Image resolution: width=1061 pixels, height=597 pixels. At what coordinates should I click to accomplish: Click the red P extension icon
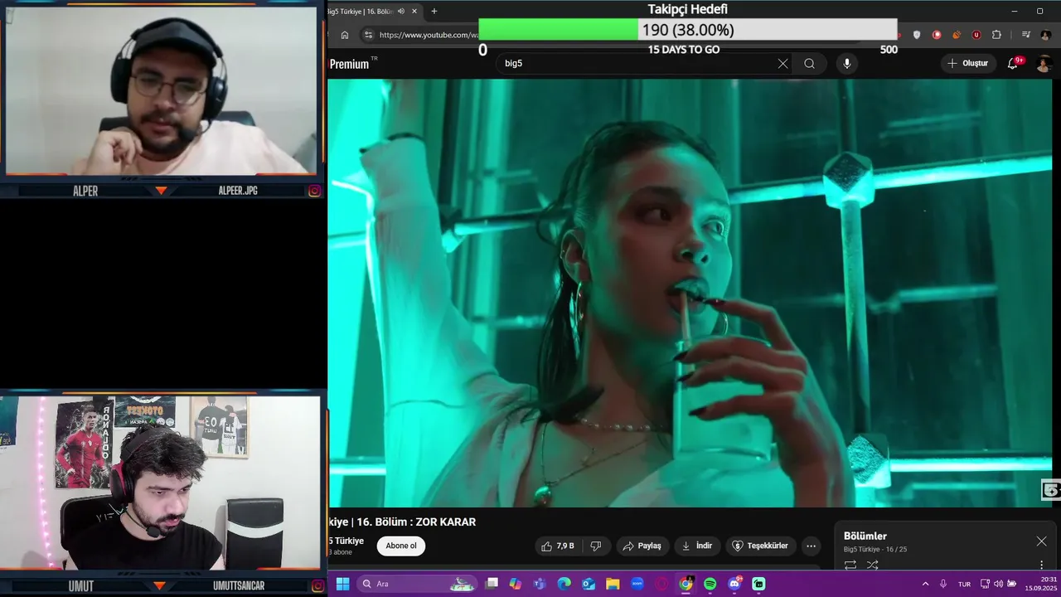(937, 35)
